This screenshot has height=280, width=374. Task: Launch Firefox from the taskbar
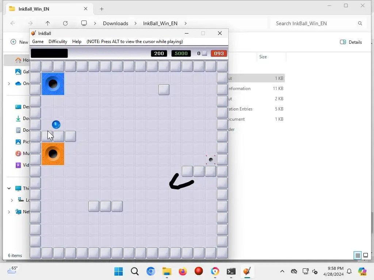click(x=183, y=271)
